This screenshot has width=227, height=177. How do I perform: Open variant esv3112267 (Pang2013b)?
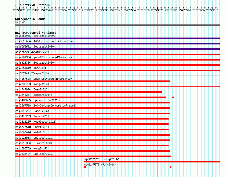click(x=32, y=111)
